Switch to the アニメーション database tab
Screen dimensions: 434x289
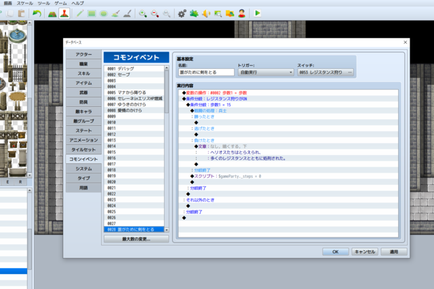coord(83,140)
